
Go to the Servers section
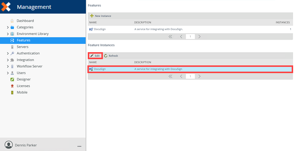click(22, 47)
